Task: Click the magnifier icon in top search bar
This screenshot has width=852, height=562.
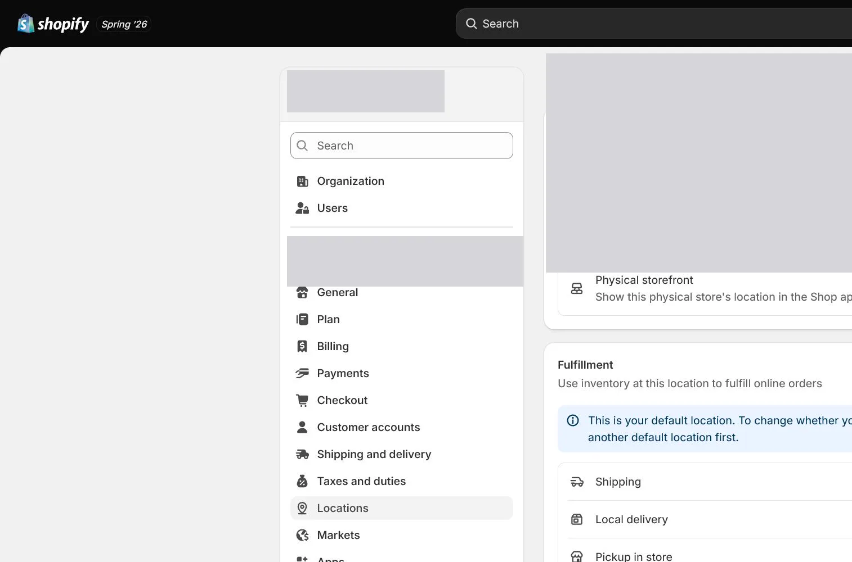Action: tap(472, 24)
